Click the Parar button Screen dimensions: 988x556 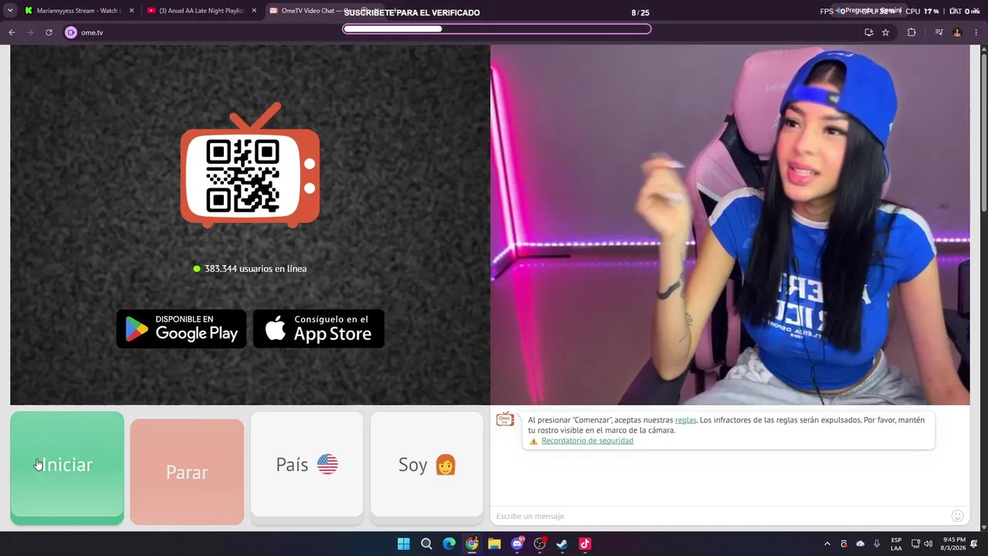(x=187, y=472)
